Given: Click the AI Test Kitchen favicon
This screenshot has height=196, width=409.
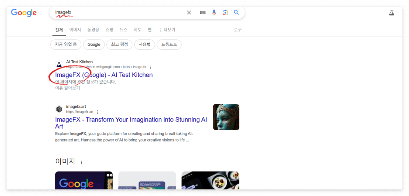Looking at the screenshot, I should tap(59, 64).
